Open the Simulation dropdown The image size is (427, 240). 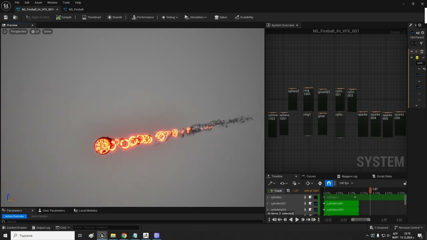[x=196, y=17]
